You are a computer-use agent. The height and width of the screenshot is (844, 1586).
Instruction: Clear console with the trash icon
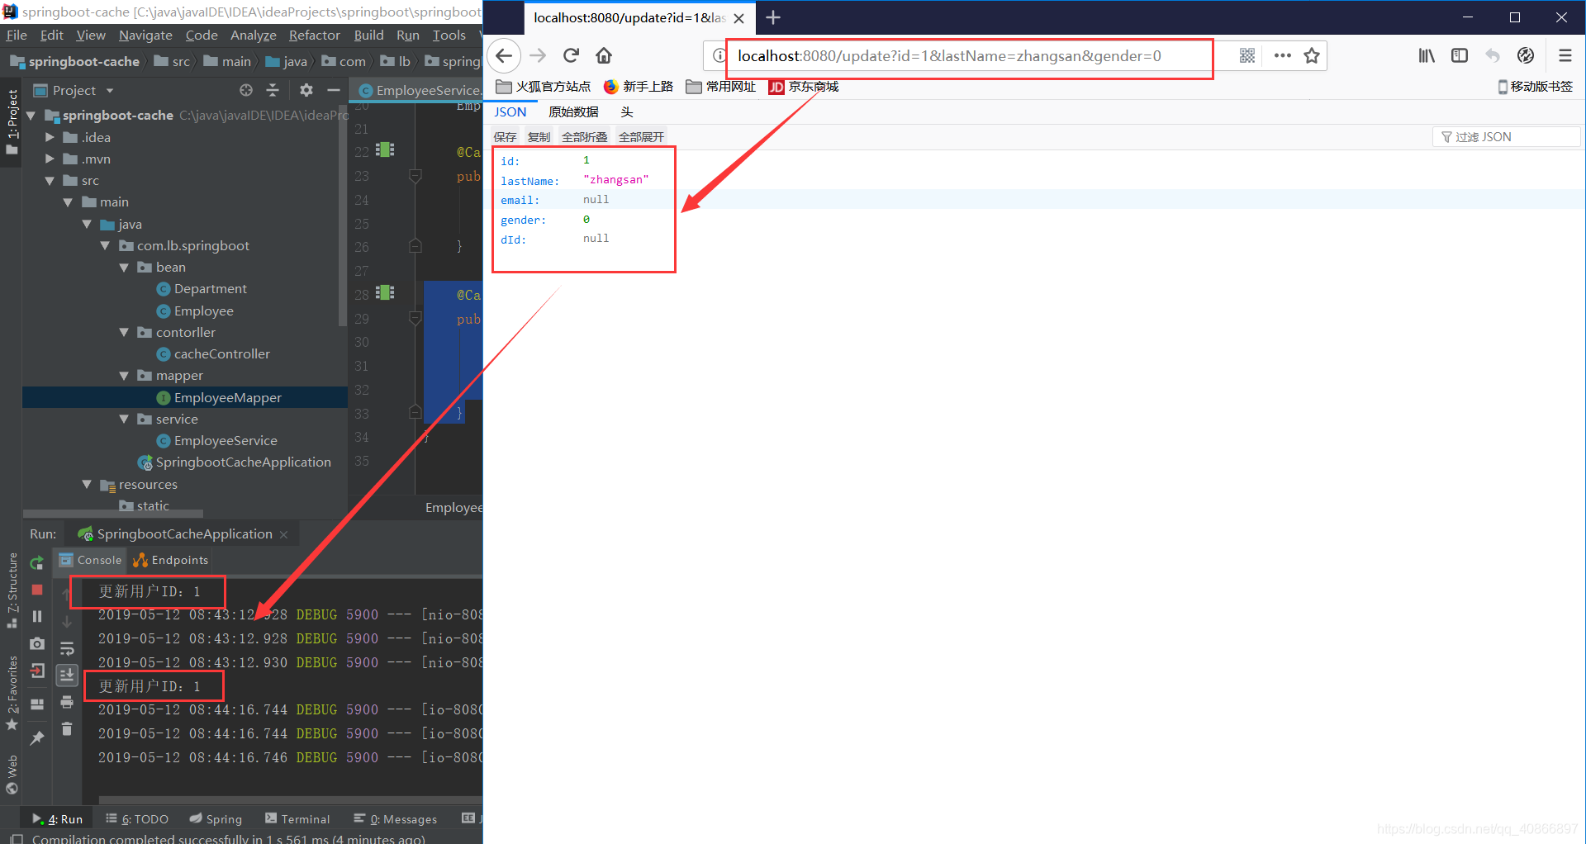pyautogui.click(x=67, y=728)
